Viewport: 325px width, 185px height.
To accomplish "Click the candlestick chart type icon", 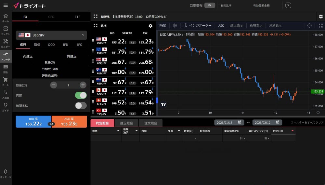I will point(175,25).
